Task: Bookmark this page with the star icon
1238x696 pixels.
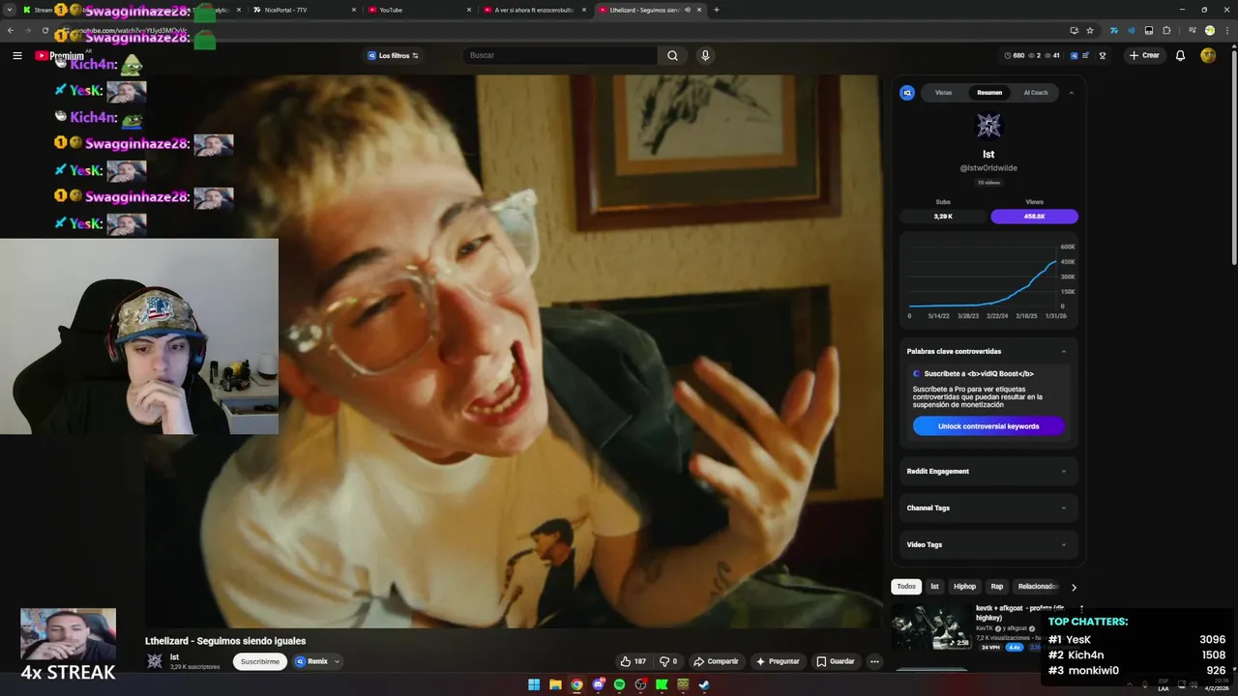Action: tap(1090, 31)
